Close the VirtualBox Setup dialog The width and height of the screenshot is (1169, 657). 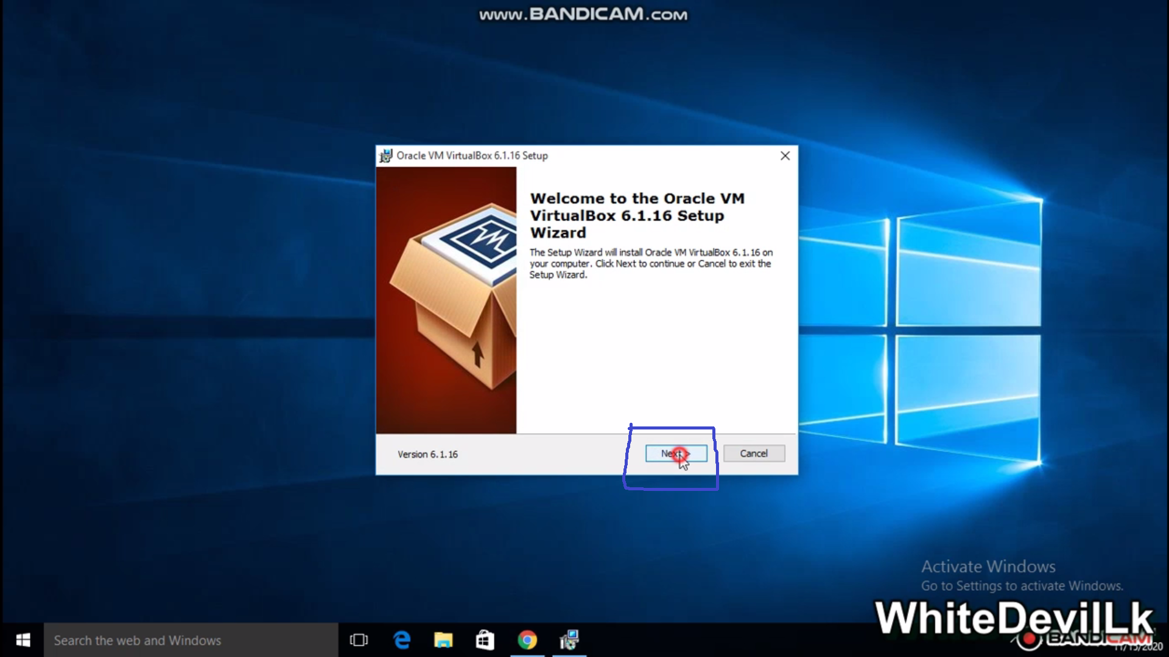785,156
